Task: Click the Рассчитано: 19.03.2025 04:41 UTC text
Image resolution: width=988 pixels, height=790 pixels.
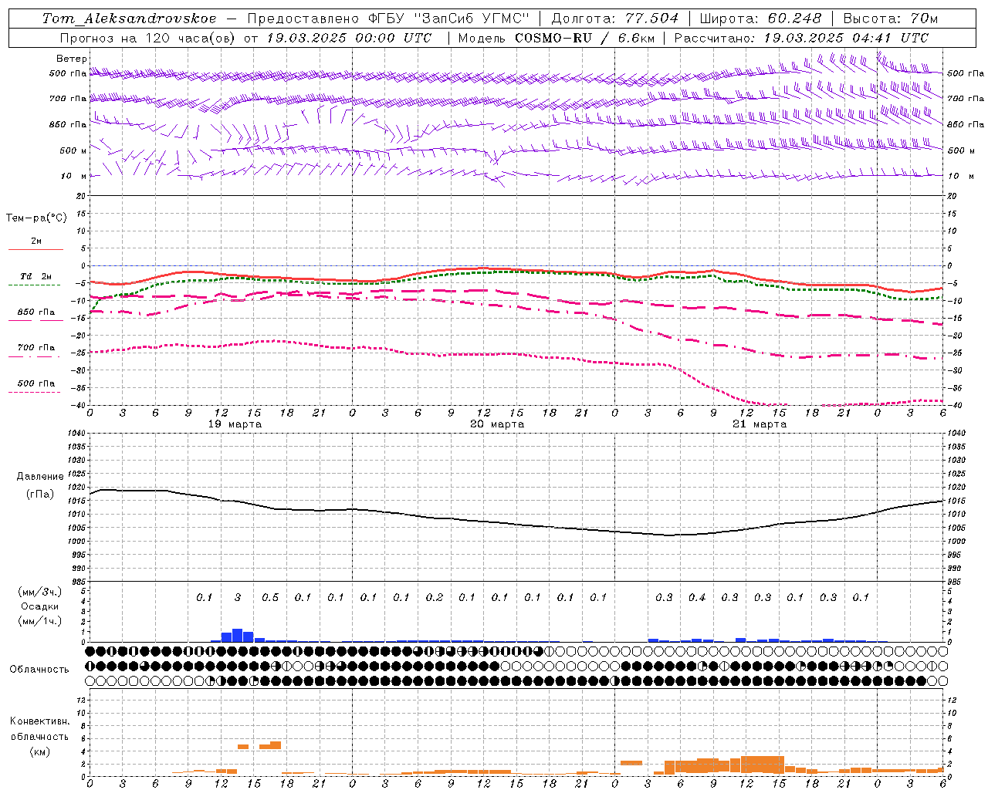Action: pyautogui.click(x=801, y=38)
